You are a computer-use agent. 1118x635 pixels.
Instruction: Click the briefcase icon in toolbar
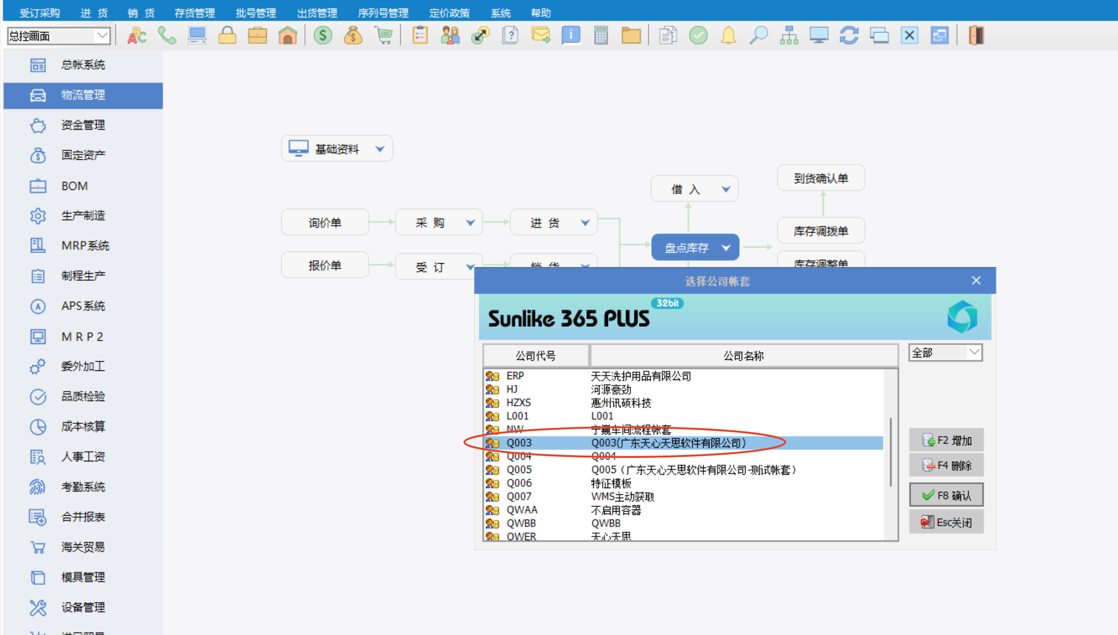point(258,35)
